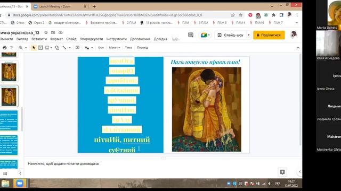Image resolution: width=341 pixels, height=191 pixels.
Task: Open the Інструменти menu
Action: pyautogui.click(x=117, y=39)
